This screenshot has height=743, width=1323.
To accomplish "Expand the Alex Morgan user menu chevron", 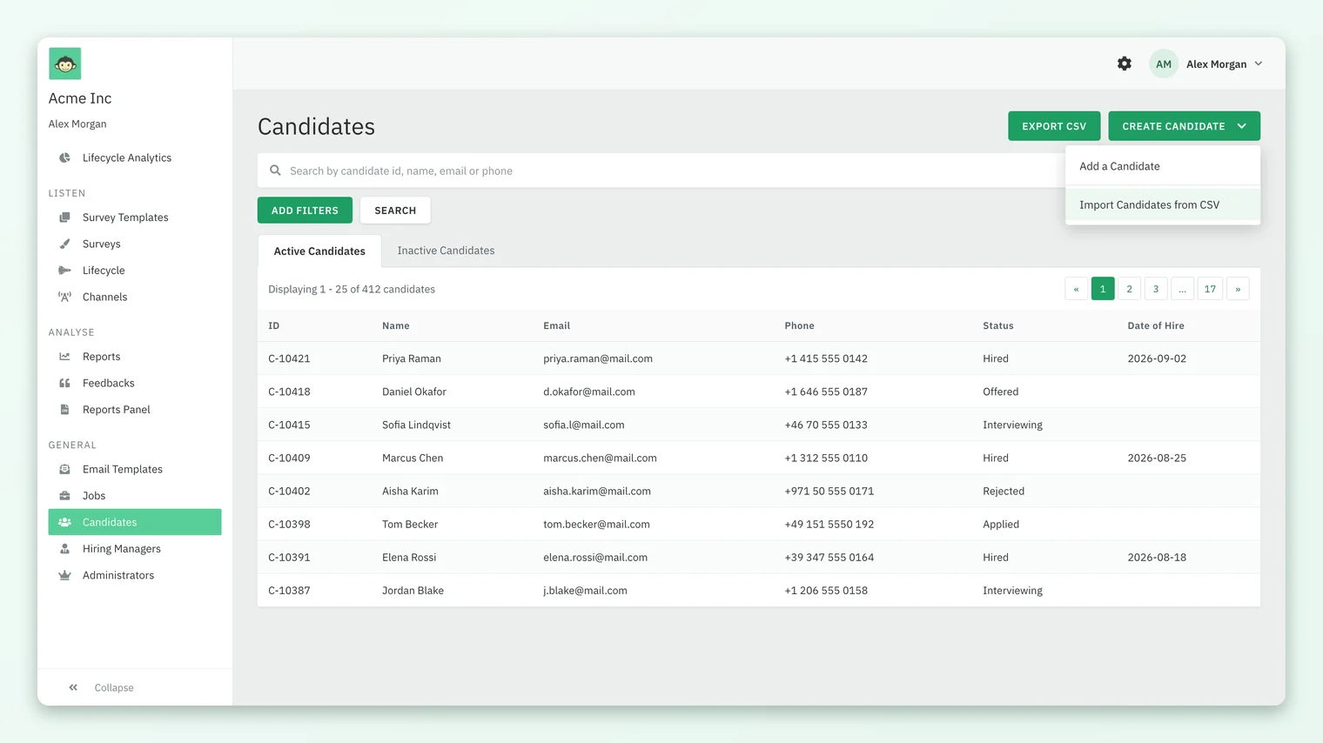I will pos(1259,64).
